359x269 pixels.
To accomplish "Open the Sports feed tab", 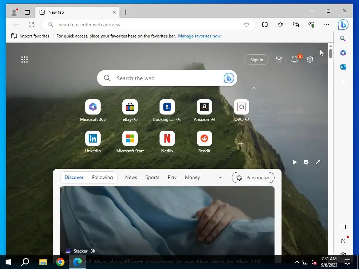I will (x=152, y=177).
